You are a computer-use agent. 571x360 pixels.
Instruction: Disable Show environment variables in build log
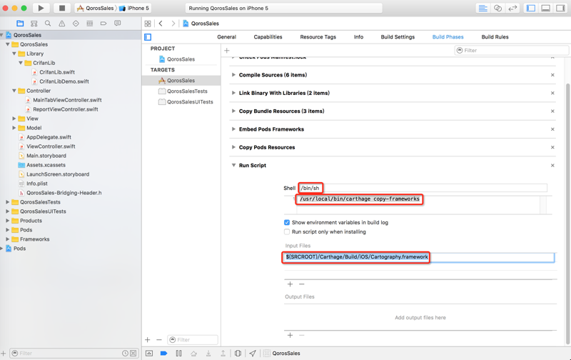tap(287, 222)
